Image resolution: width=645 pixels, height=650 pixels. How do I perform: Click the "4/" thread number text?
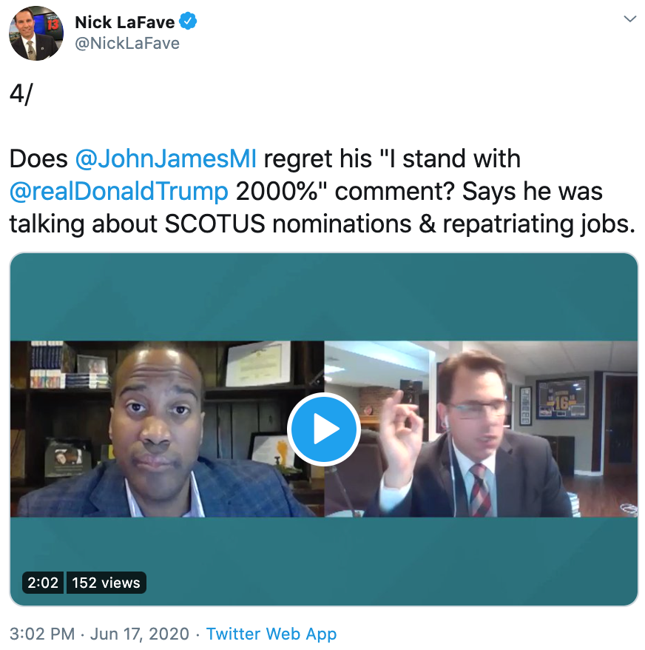click(x=21, y=94)
